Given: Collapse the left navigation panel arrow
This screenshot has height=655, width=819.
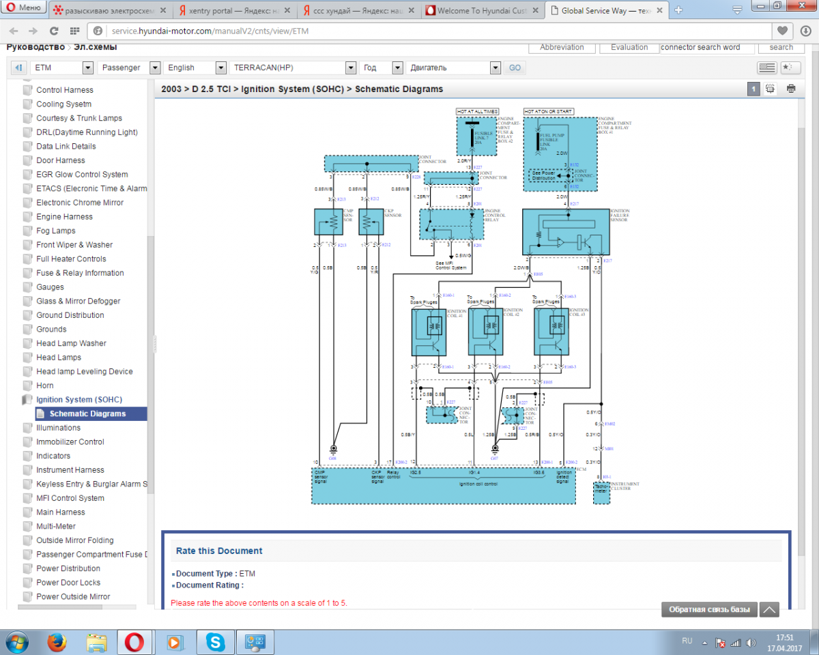Looking at the screenshot, I should 18,68.
